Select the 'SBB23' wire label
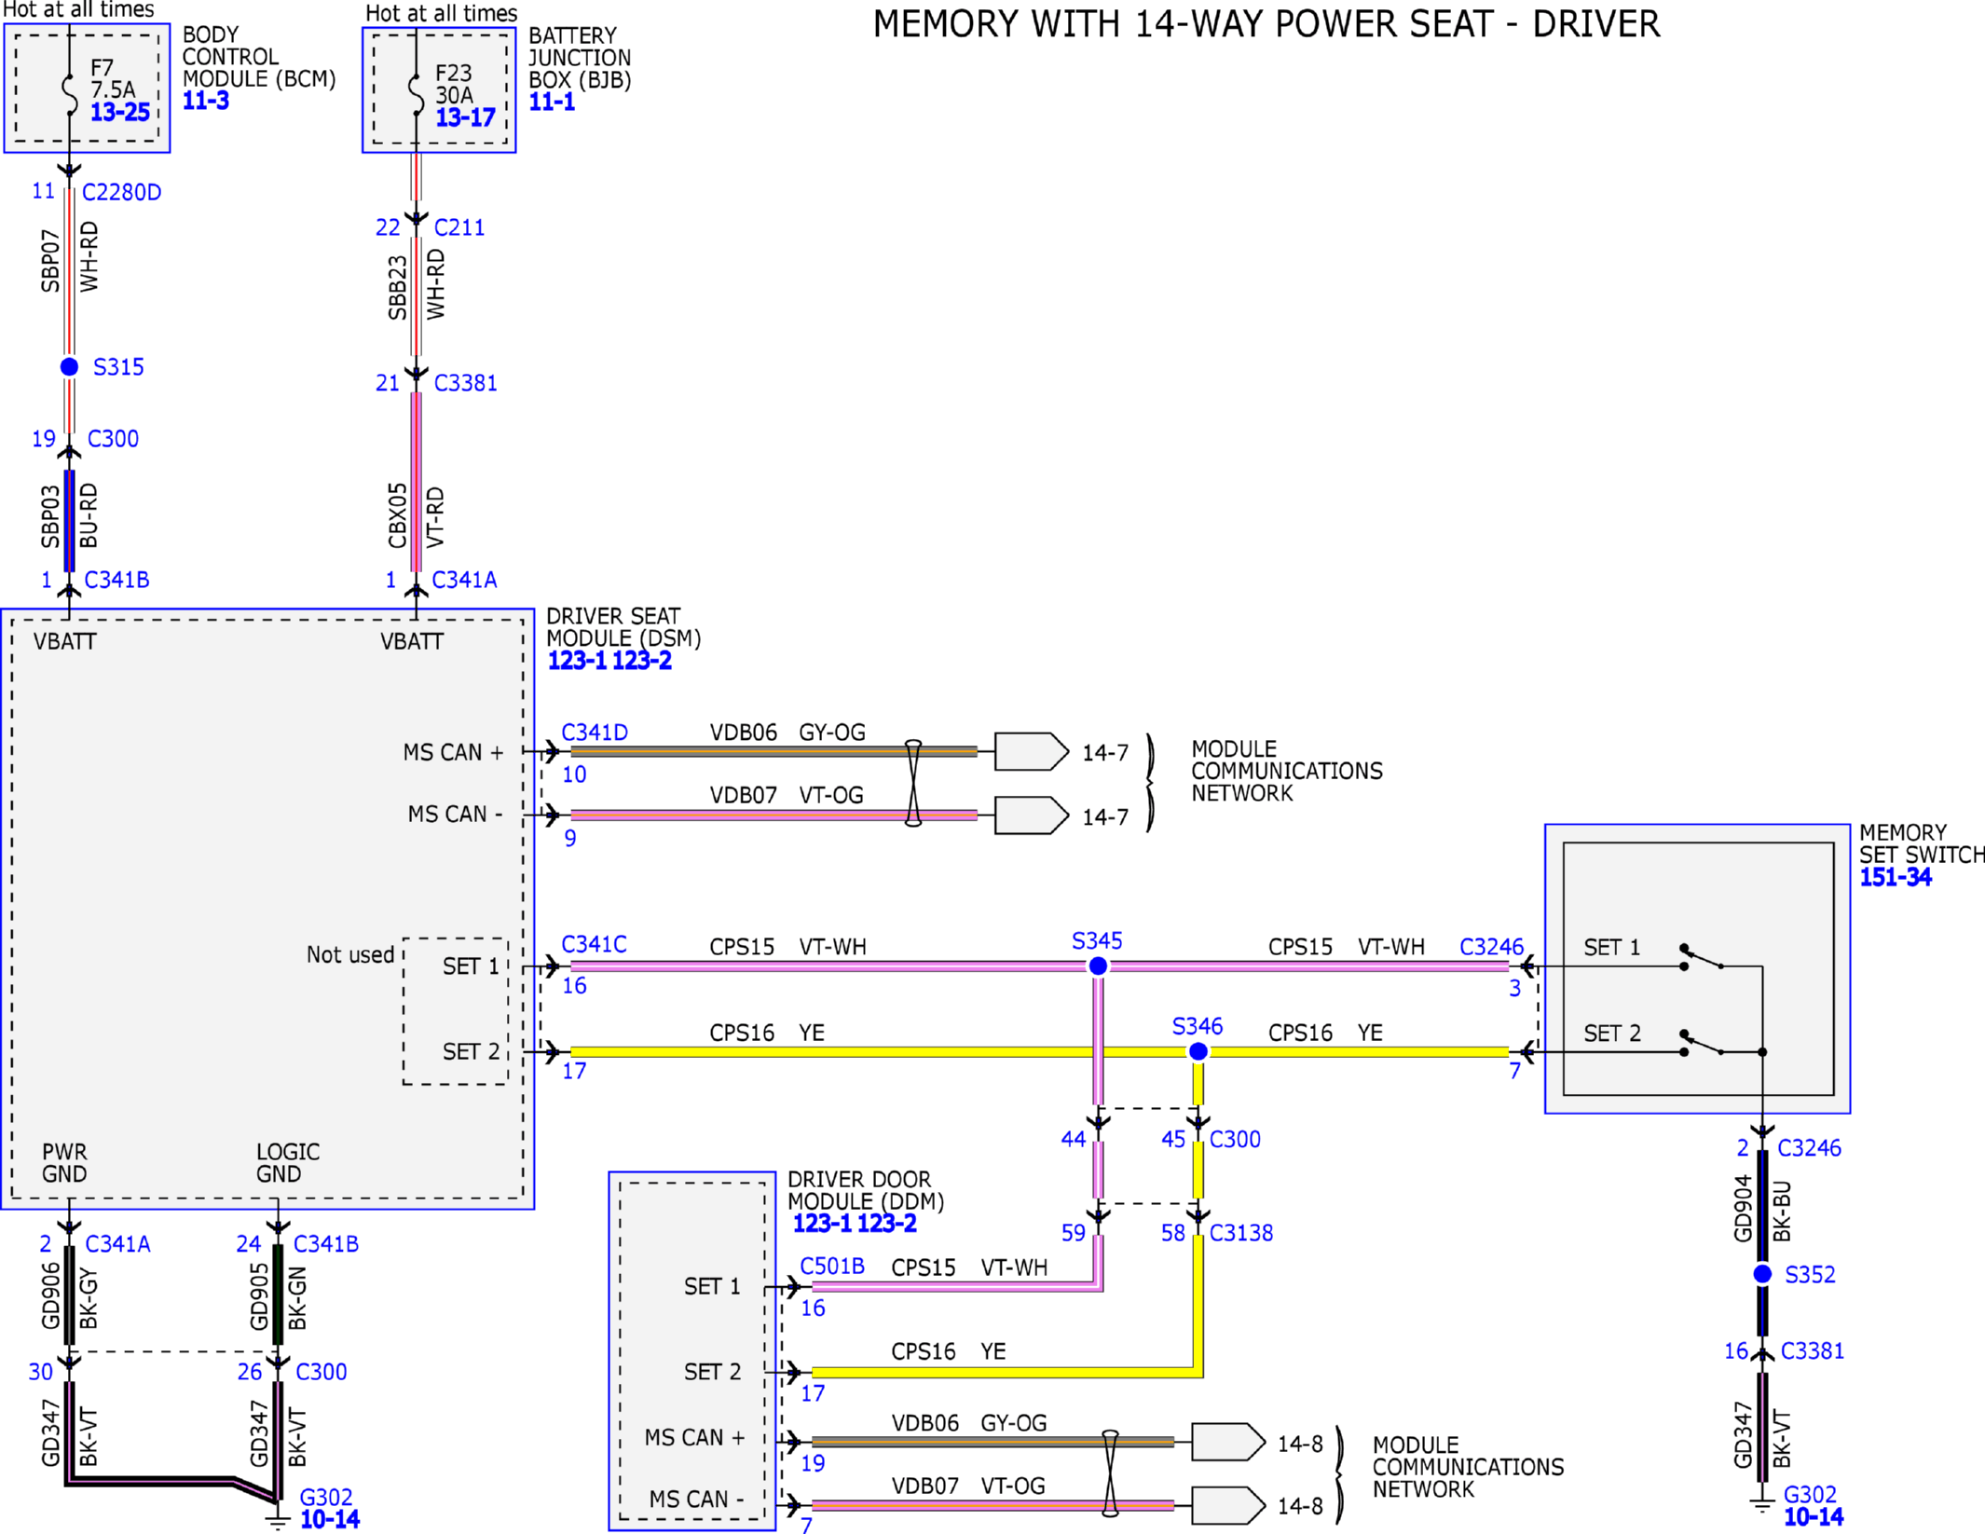The height and width of the screenshot is (1534, 1985). [398, 288]
